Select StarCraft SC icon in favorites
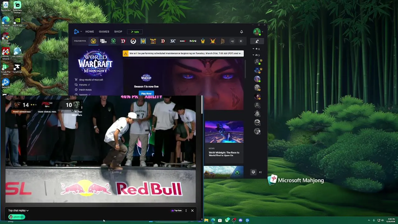Screen dimensions: 398x224 click(173, 41)
